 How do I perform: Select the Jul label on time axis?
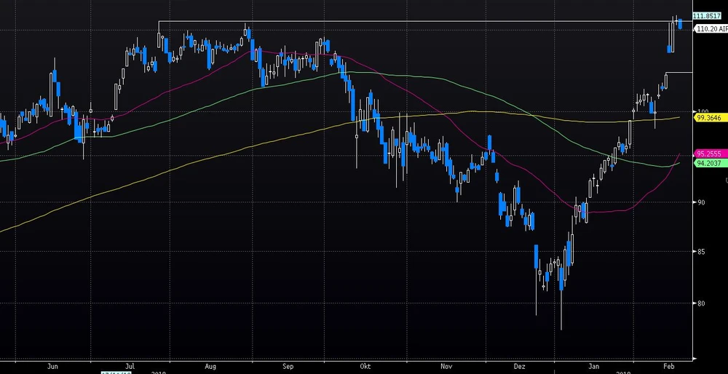click(x=132, y=367)
